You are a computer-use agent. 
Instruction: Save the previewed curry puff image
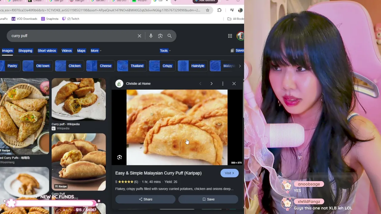point(208,199)
